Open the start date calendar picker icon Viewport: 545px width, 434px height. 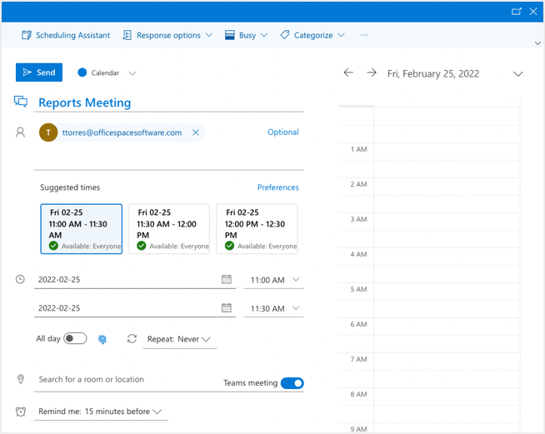tap(227, 280)
